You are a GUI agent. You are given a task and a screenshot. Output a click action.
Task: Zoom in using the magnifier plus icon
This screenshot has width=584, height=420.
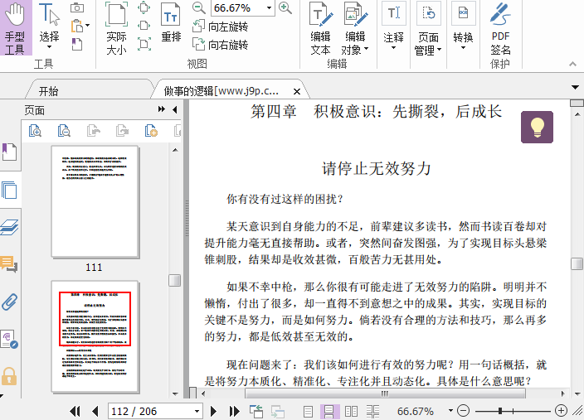coord(285,7)
